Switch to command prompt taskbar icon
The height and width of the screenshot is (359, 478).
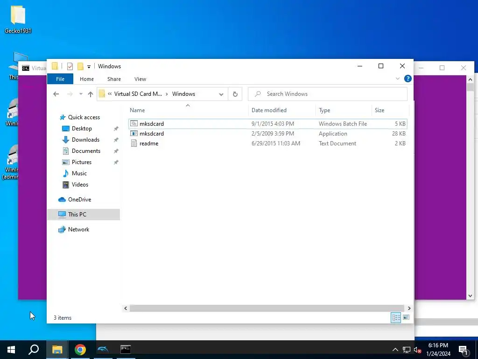126,350
